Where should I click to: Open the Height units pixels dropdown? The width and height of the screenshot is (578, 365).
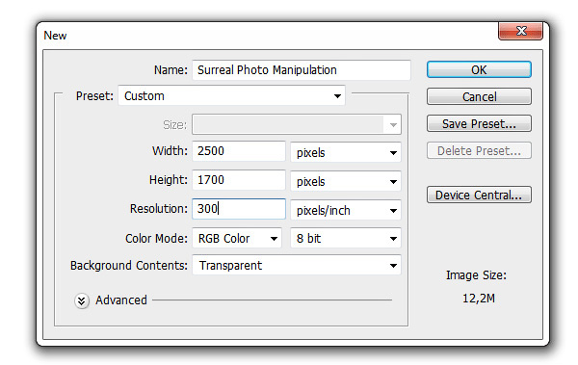[x=346, y=181]
